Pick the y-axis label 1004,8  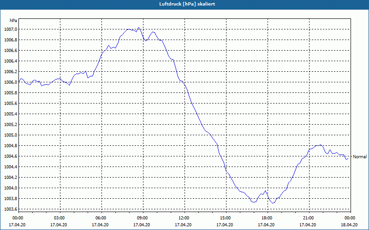coord(11,146)
